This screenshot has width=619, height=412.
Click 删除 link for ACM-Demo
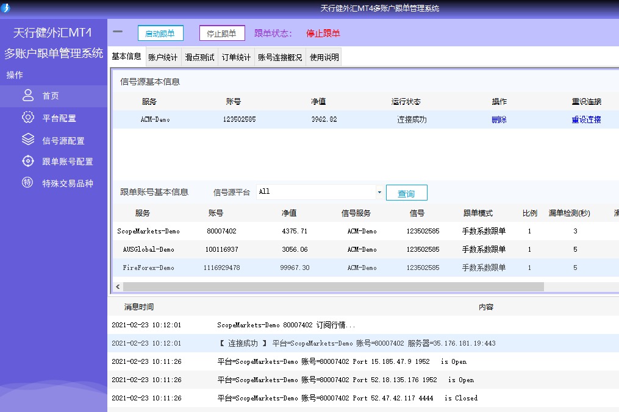pos(499,119)
